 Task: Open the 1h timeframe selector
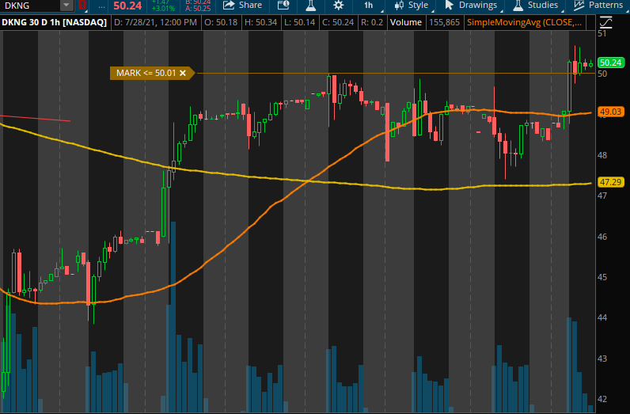point(369,6)
